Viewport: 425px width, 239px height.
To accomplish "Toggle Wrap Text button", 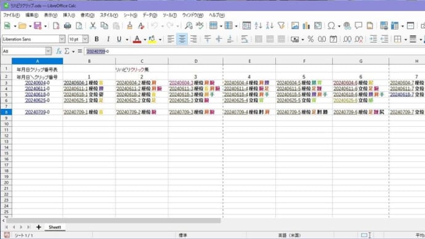I will pyautogui.click(x=245, y=39).
